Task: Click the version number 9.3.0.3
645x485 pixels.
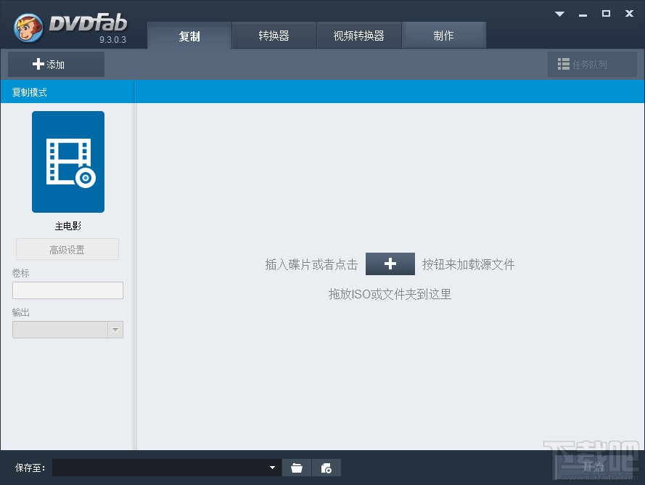Action: (x=112, y=40)
